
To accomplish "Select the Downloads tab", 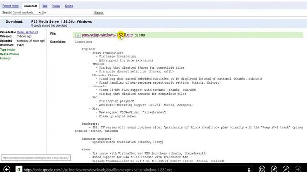I will pyautogui.click(x=30, y=6).
